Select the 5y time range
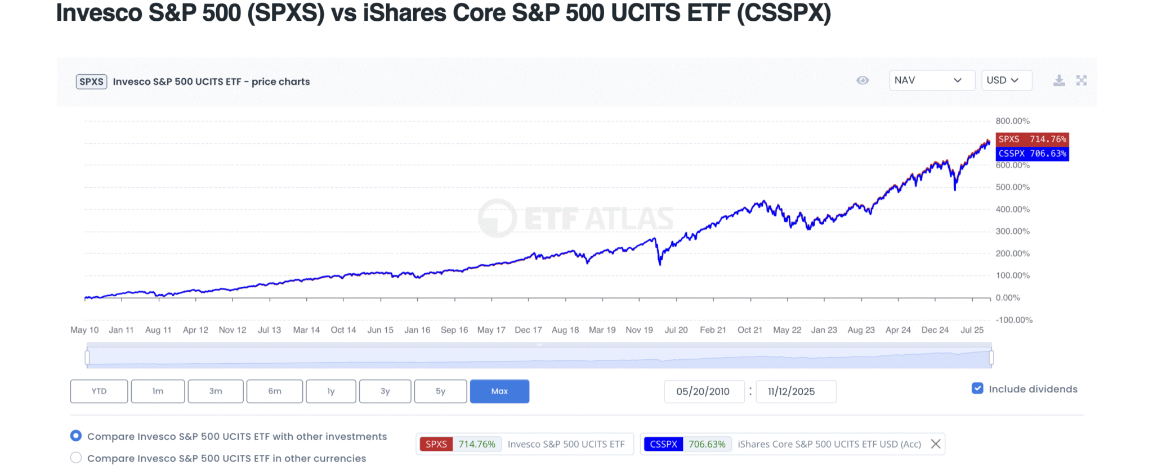This screenshot has width=1153, height=470. click(x=440, y=391)
